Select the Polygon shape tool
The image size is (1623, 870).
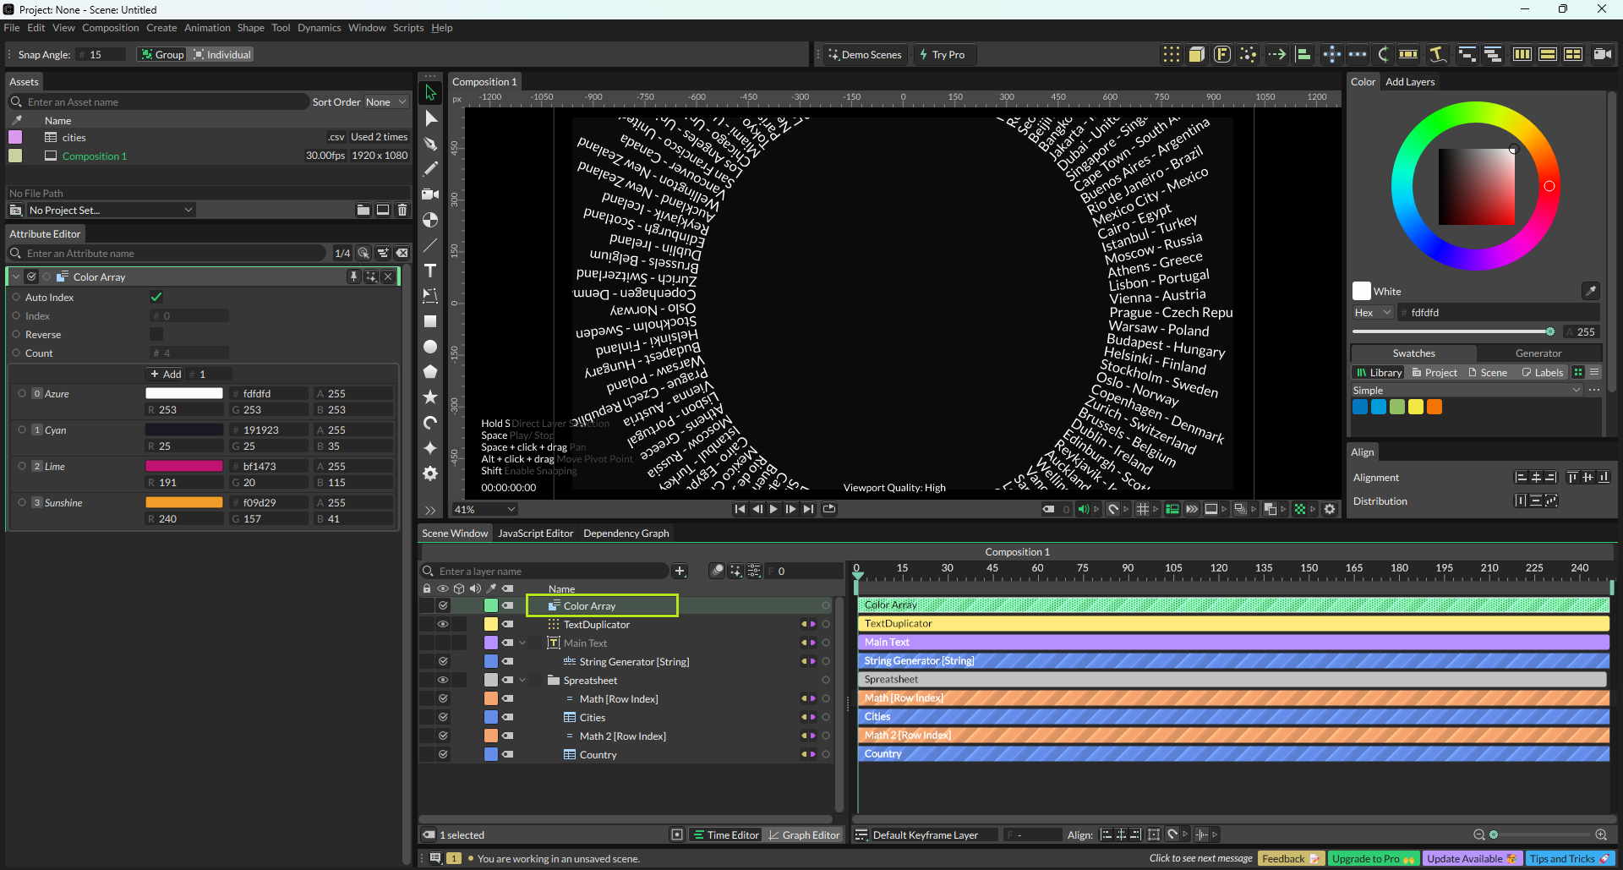[430, 371]
